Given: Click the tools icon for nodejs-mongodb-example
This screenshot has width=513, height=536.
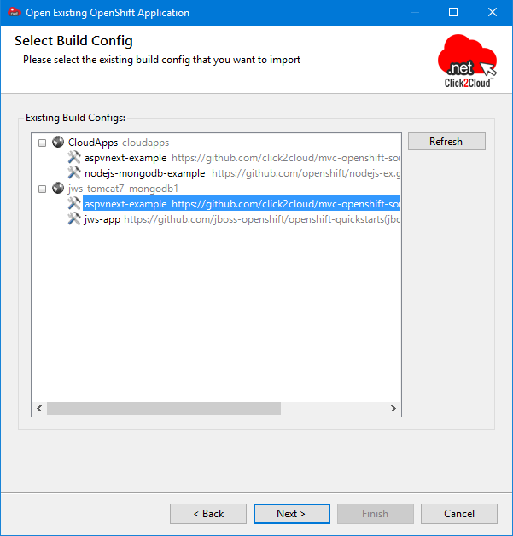Looking at the screenshot, I should (74, 172).
